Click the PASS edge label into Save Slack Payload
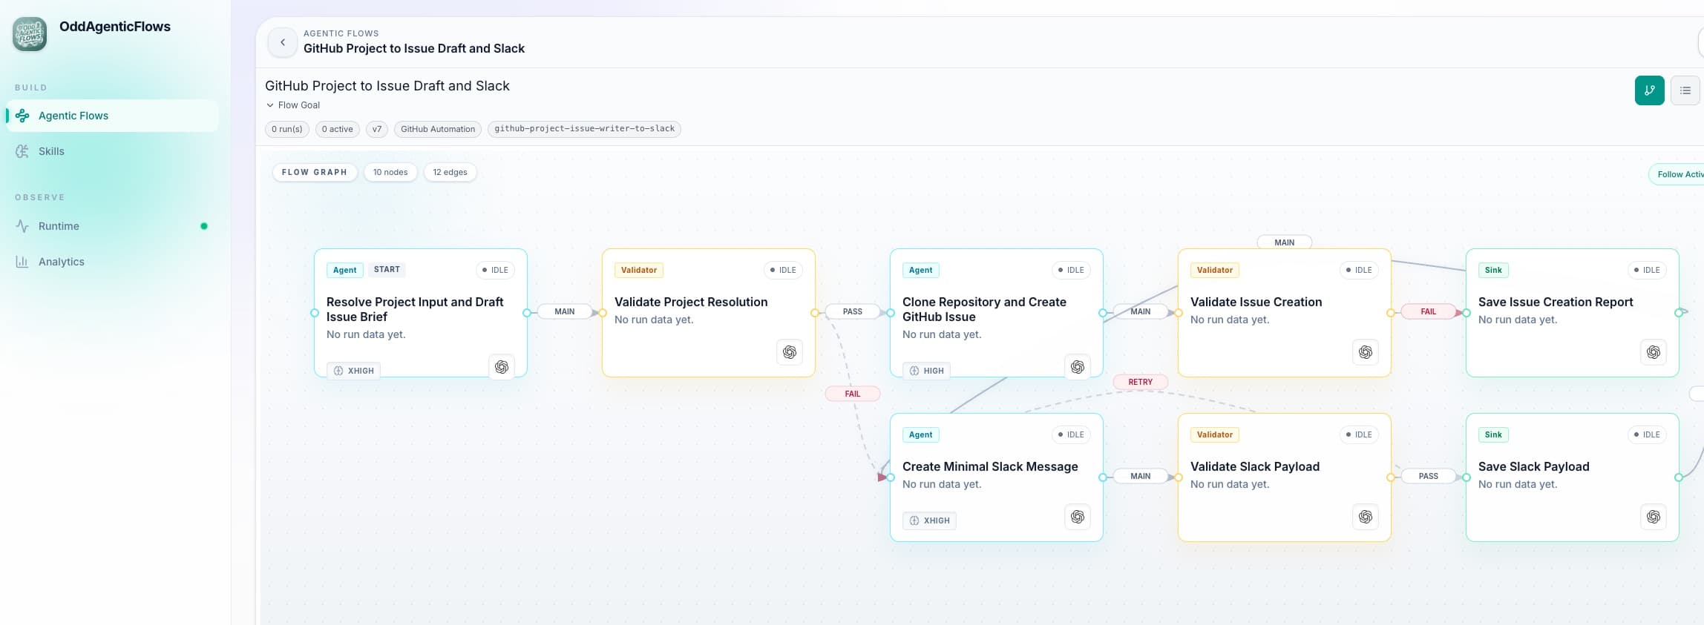 click(x=1429, y=476)
